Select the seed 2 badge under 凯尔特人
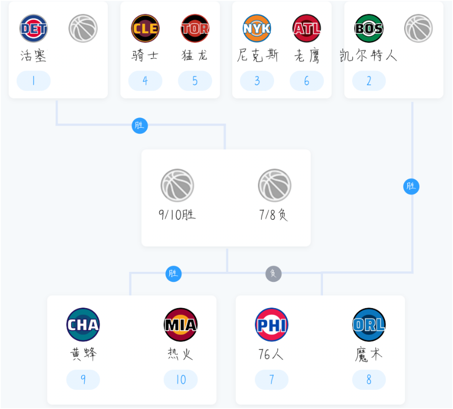 [369, 81]
